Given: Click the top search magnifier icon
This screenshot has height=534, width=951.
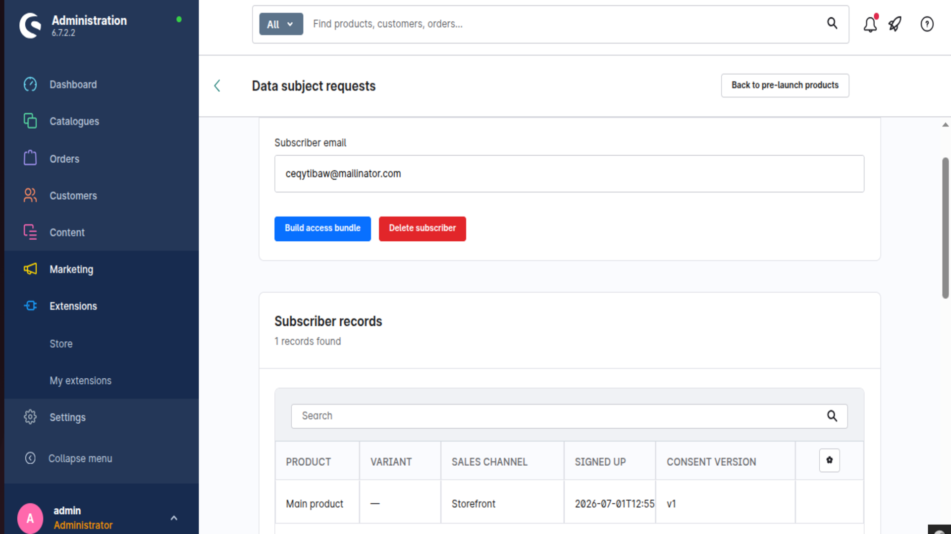Looking at the screenshot, I should [832, 23].
